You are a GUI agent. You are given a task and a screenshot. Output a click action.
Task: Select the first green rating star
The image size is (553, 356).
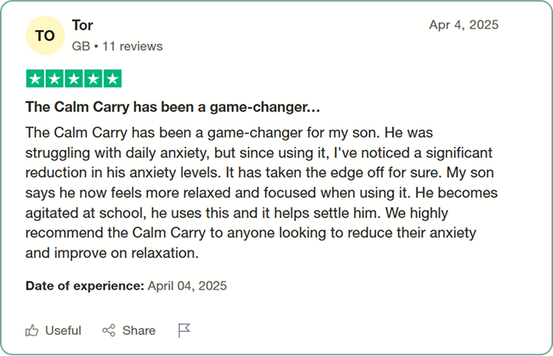[35, 79]
